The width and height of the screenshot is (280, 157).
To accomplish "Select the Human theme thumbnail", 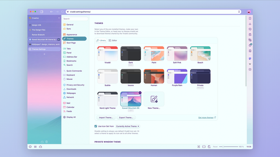I will pyautogui.click(x=154, y=76).
